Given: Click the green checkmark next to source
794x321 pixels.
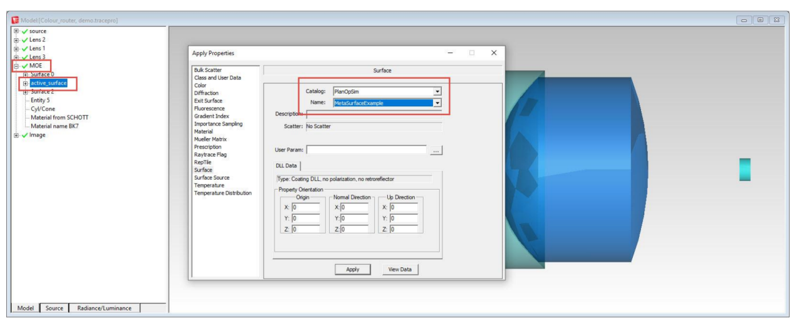Looking at the screenshot, I should point(24,31).
